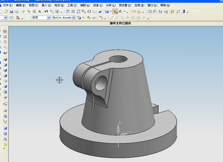The height and width of the screenshot is (162, 223).
Task: Toggle the highlighted shaded display button
Action: [115, 11]
